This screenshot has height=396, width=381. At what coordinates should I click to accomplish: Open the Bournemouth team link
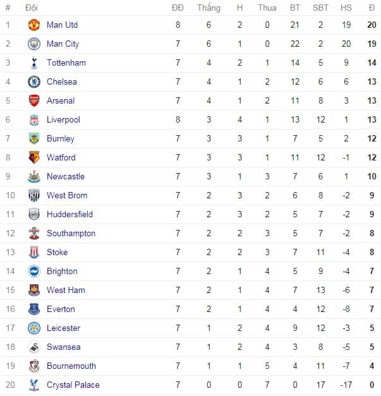click(71, 366)
